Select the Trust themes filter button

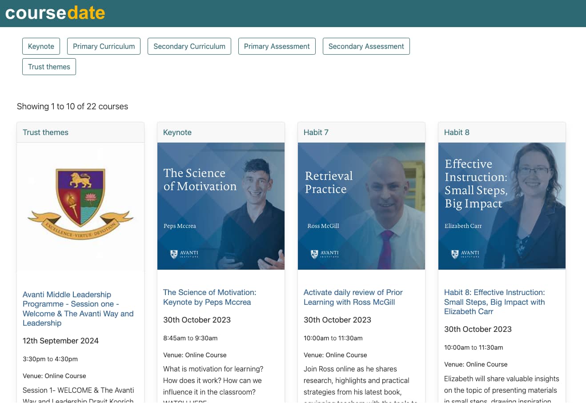[49, 67]
